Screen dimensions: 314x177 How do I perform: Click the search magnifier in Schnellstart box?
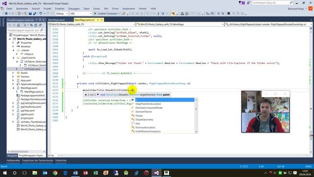pos(291,2)
